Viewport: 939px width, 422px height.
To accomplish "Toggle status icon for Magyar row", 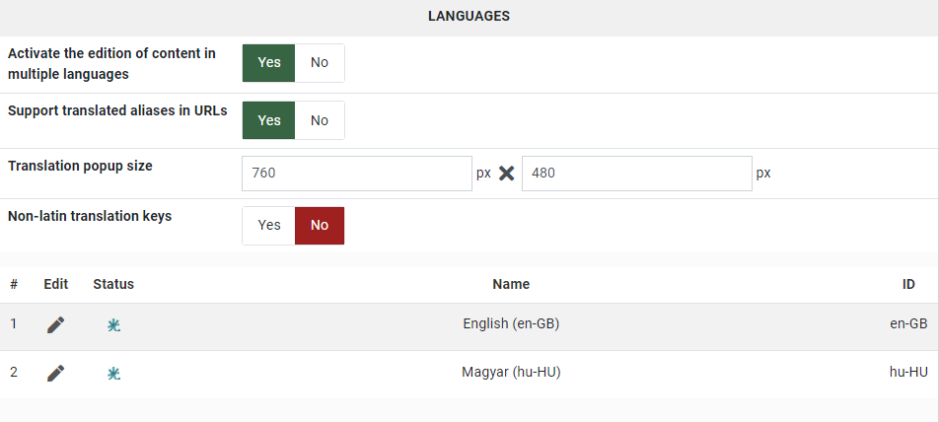I will tap(113, 374).
